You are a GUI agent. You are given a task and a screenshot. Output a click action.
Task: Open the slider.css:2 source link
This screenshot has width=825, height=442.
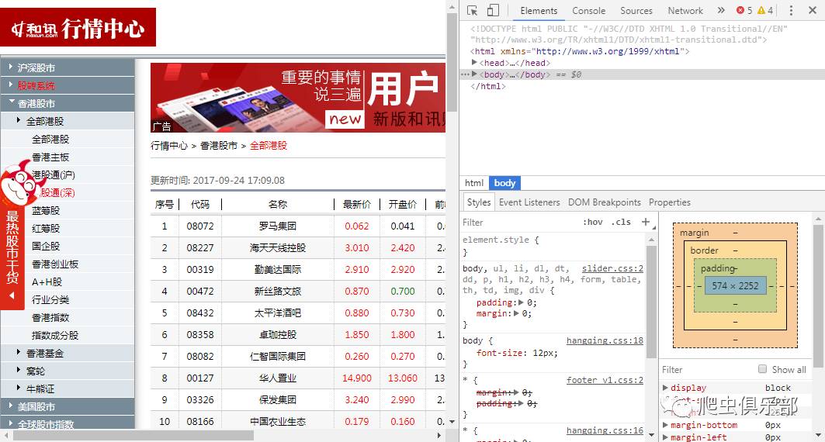pyautogui.click(x=612, y=268)
